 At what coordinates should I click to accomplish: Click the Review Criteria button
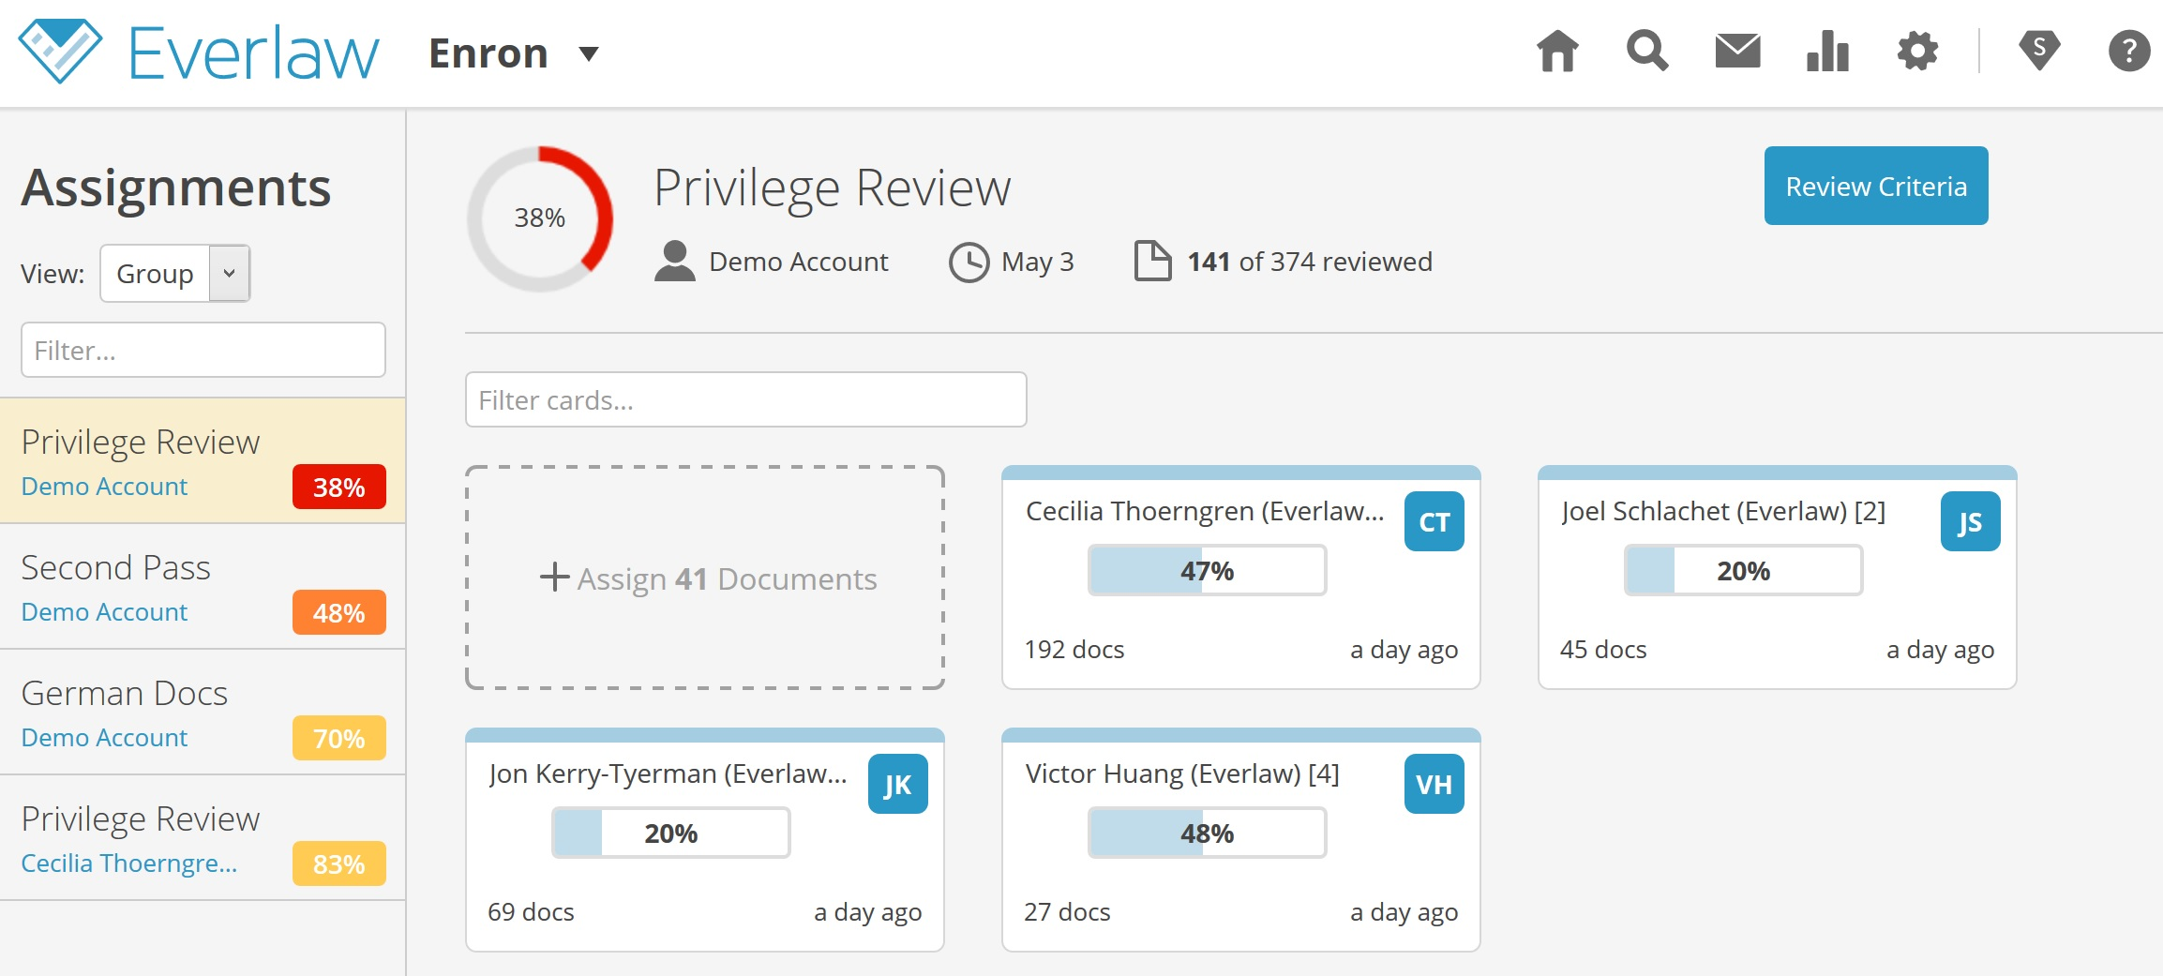(1876, 186)
